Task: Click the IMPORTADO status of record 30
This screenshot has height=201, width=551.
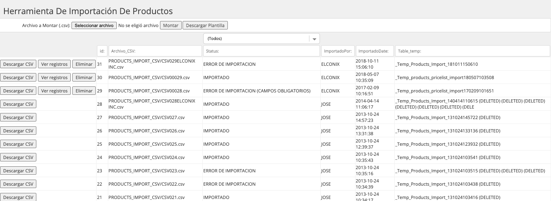Action: click(x=216, y=77)
